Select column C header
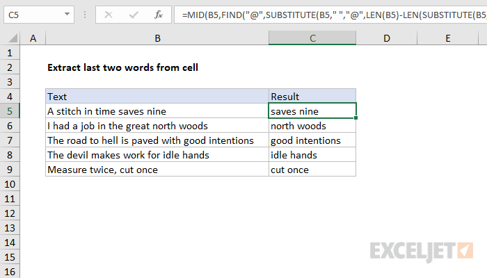The image size is (487, 278). point(312,38)
